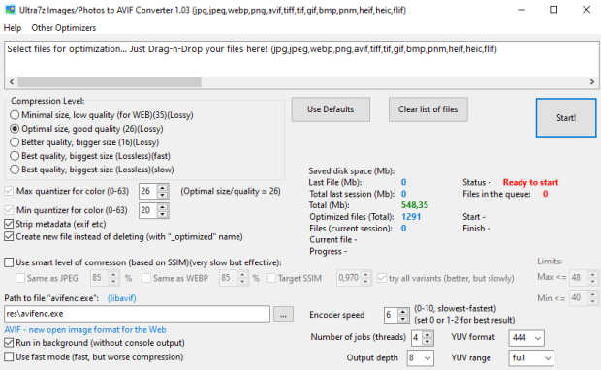Open AVIF new open image format link
601x370 pixels.
(85, 329)
